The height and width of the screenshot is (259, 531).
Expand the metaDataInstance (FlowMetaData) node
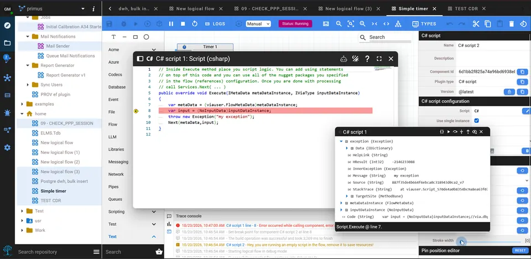[x=341, y=203]
